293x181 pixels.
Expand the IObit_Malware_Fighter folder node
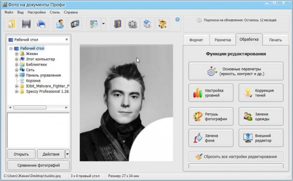[17, 86]
